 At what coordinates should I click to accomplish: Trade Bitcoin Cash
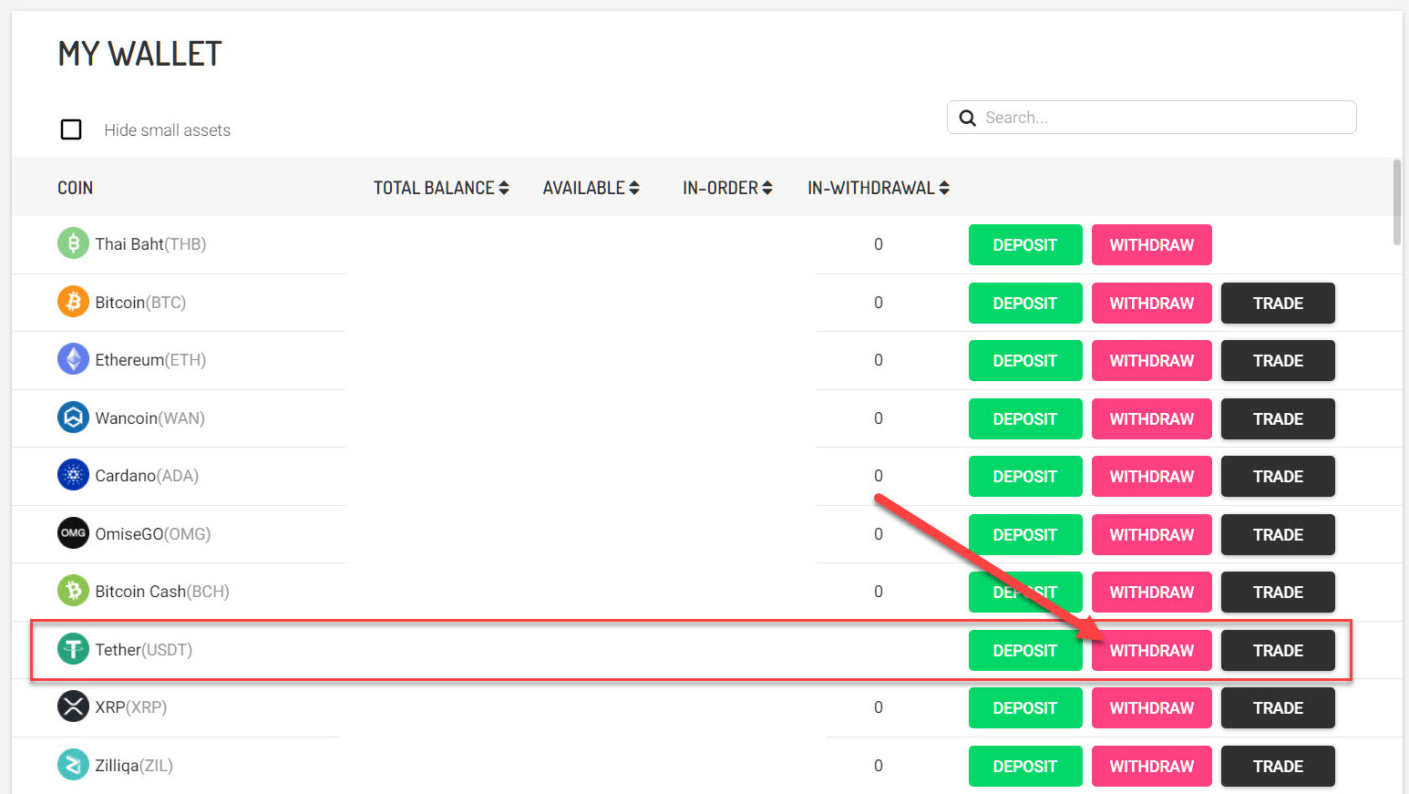pyautogui.click(x=1278, y=592)
